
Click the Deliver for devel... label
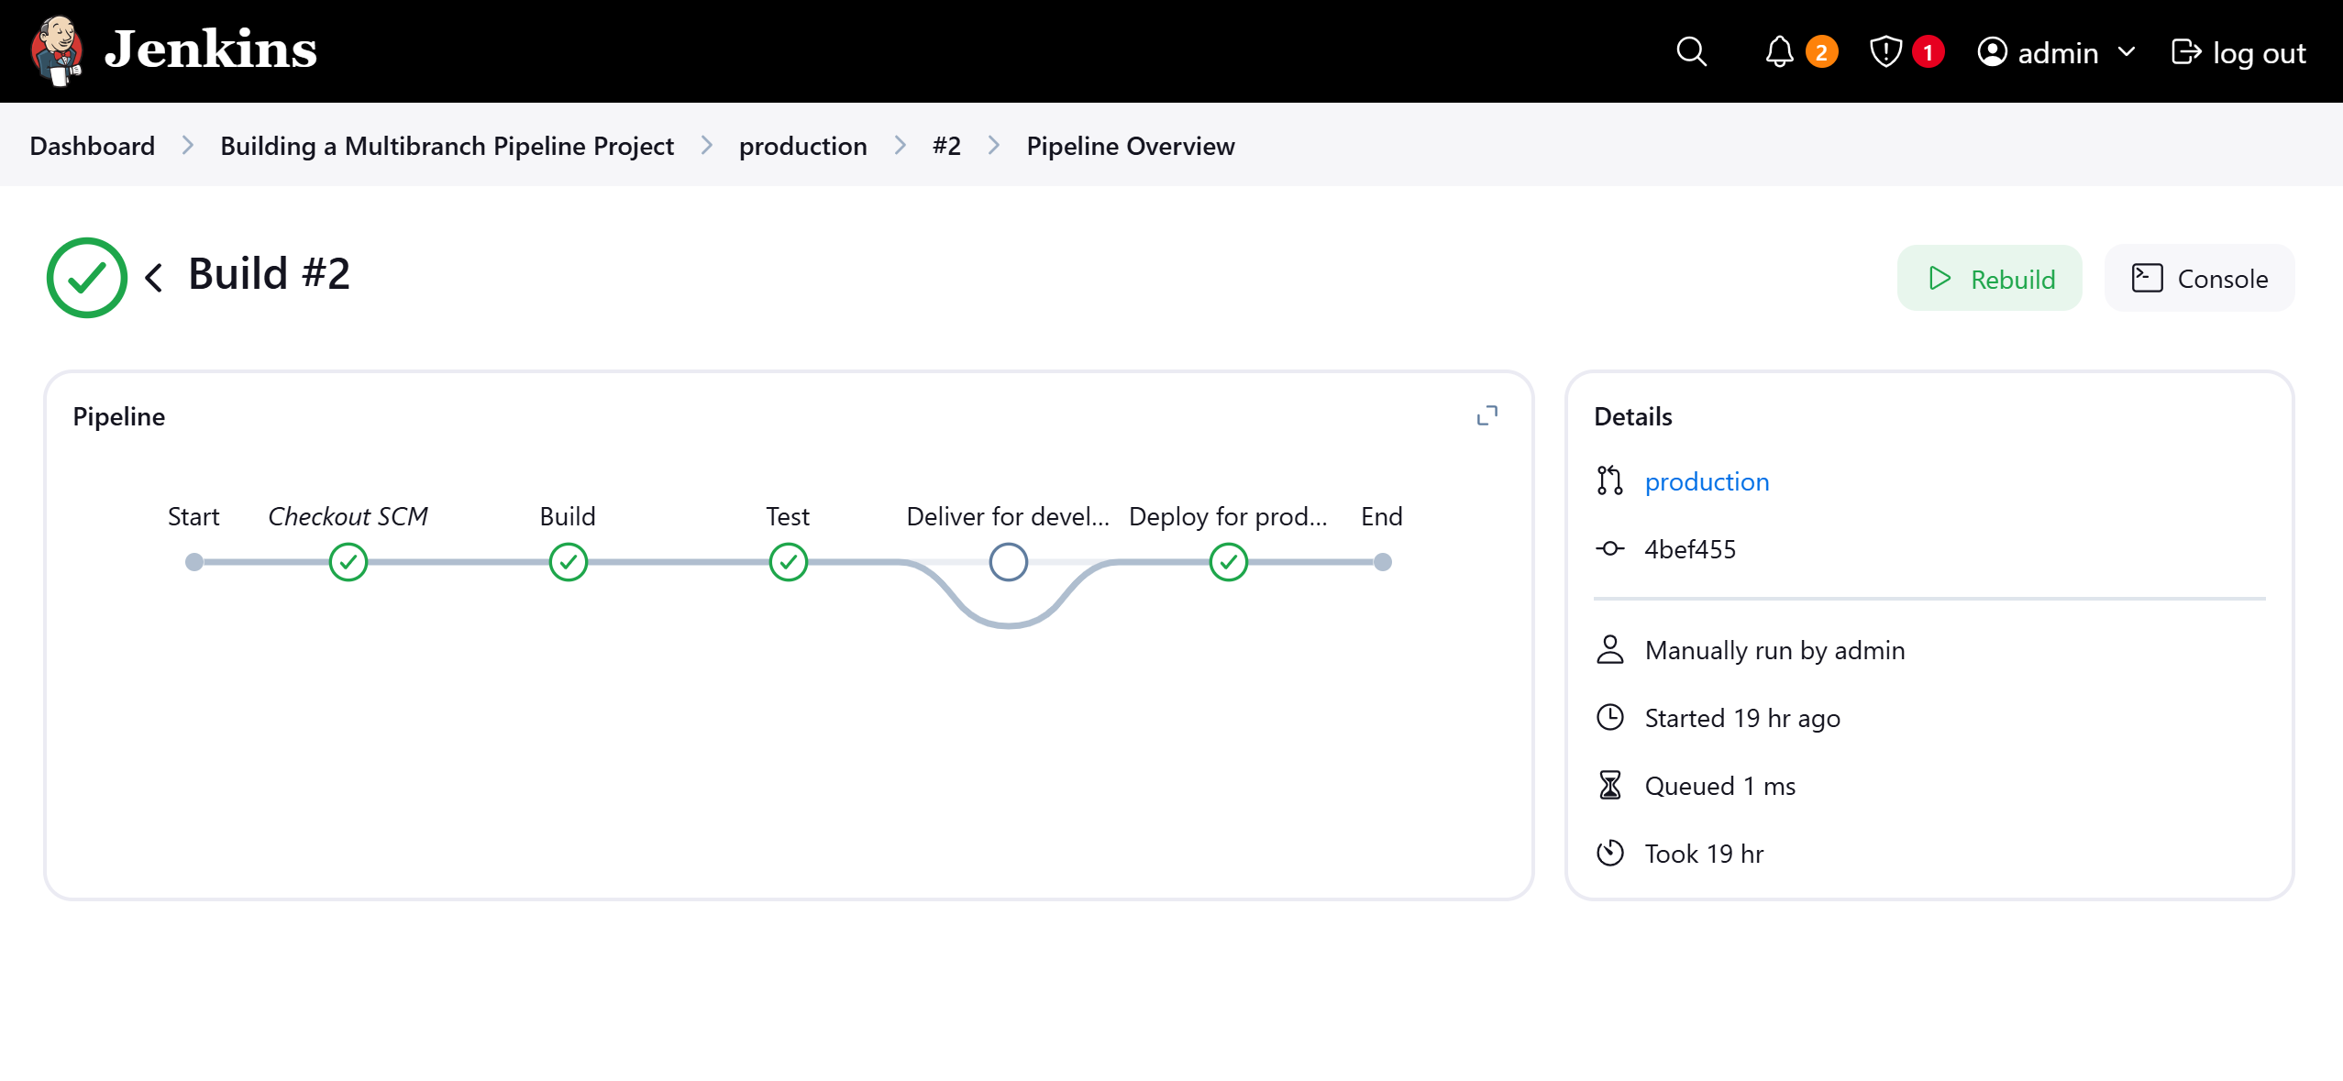[1008, 516]
